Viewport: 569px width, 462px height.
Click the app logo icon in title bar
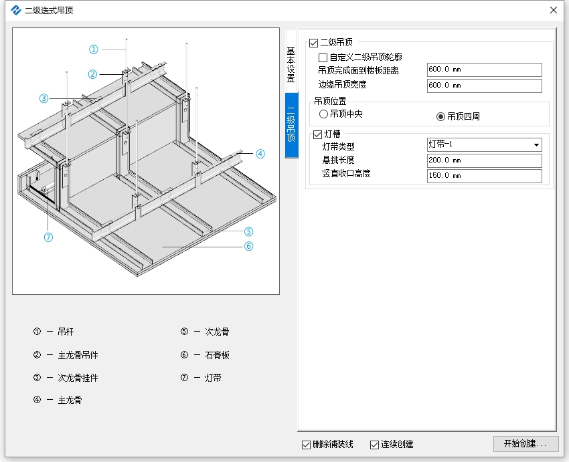[x=16, y=10]
